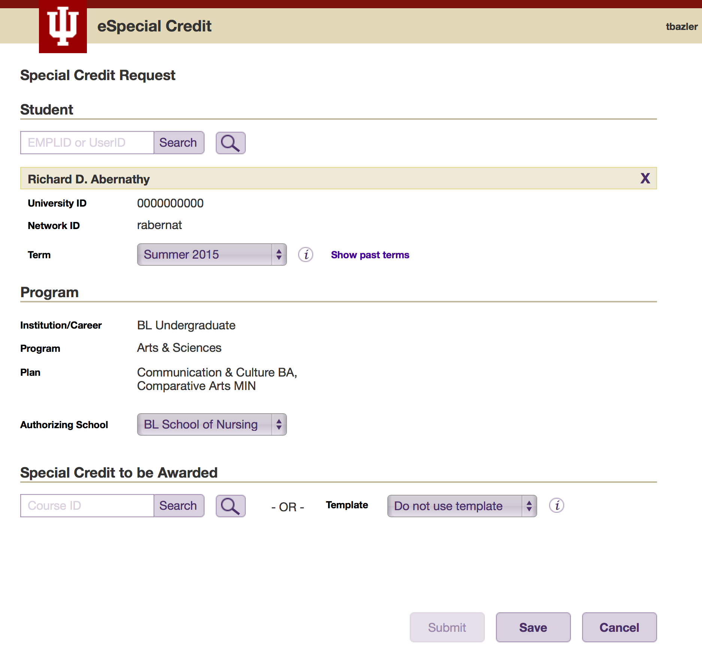The height and width of the screenshot is (652, 702).
Task: Focus the Course ID input field
Action: coord(87,506)
